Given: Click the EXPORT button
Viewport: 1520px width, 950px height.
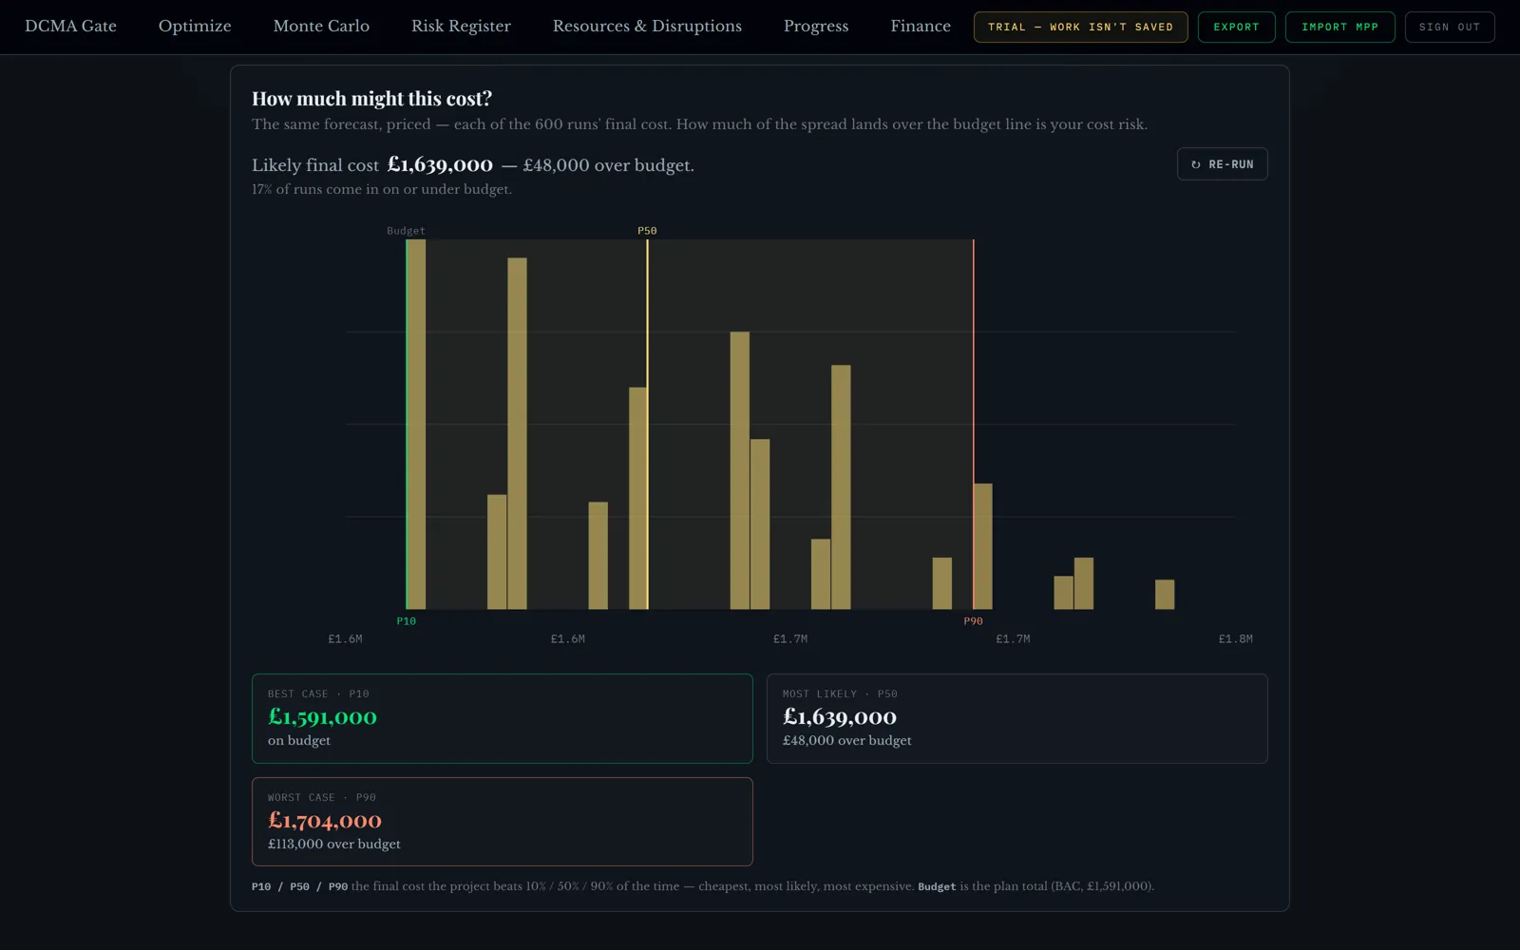Looking at the screenshot, I should [1236, 27].
